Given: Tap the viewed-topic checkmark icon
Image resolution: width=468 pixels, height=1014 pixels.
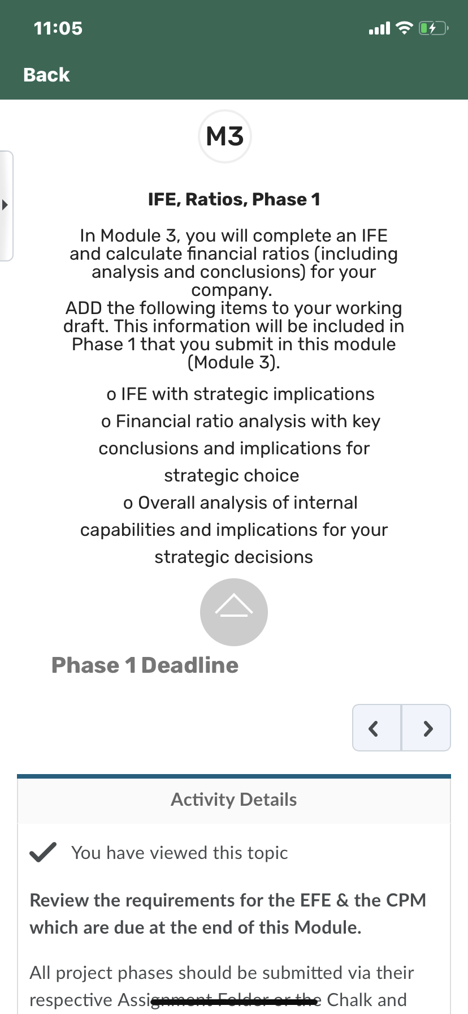Looking at the screenshot, I should coord(43,852).
